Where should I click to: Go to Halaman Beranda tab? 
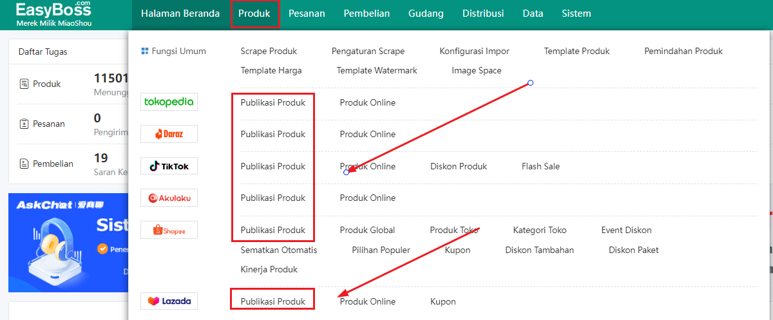pyautogui.click(x=180, y=14)
